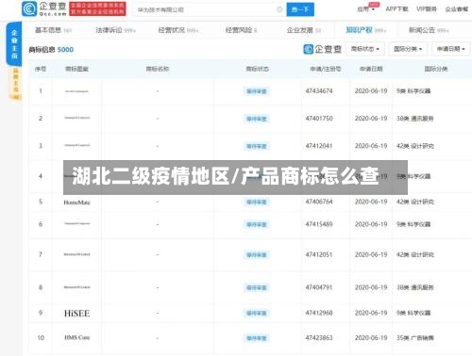
Task: Open the 企业套餐 link
Action: click(457, 9)
